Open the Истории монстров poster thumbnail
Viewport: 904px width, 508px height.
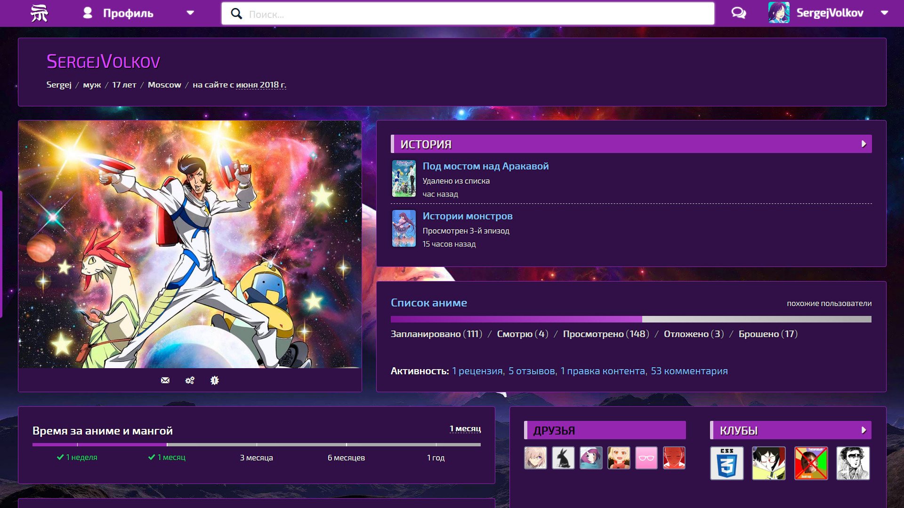[x=404, y=228]
